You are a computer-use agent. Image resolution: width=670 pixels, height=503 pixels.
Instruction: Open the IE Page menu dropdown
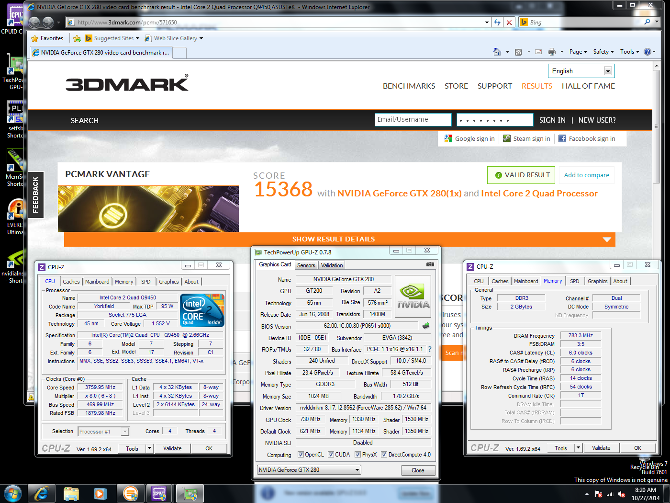click(578, 52)
